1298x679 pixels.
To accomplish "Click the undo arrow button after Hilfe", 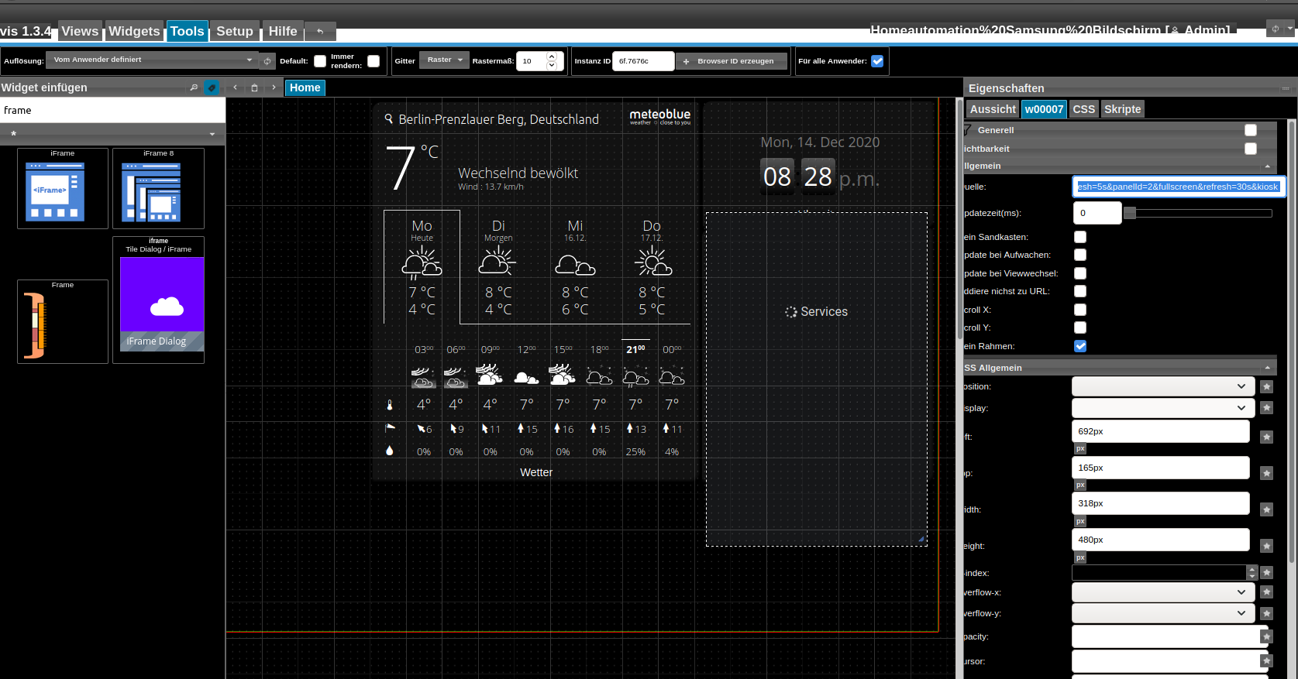I will 320,31.
